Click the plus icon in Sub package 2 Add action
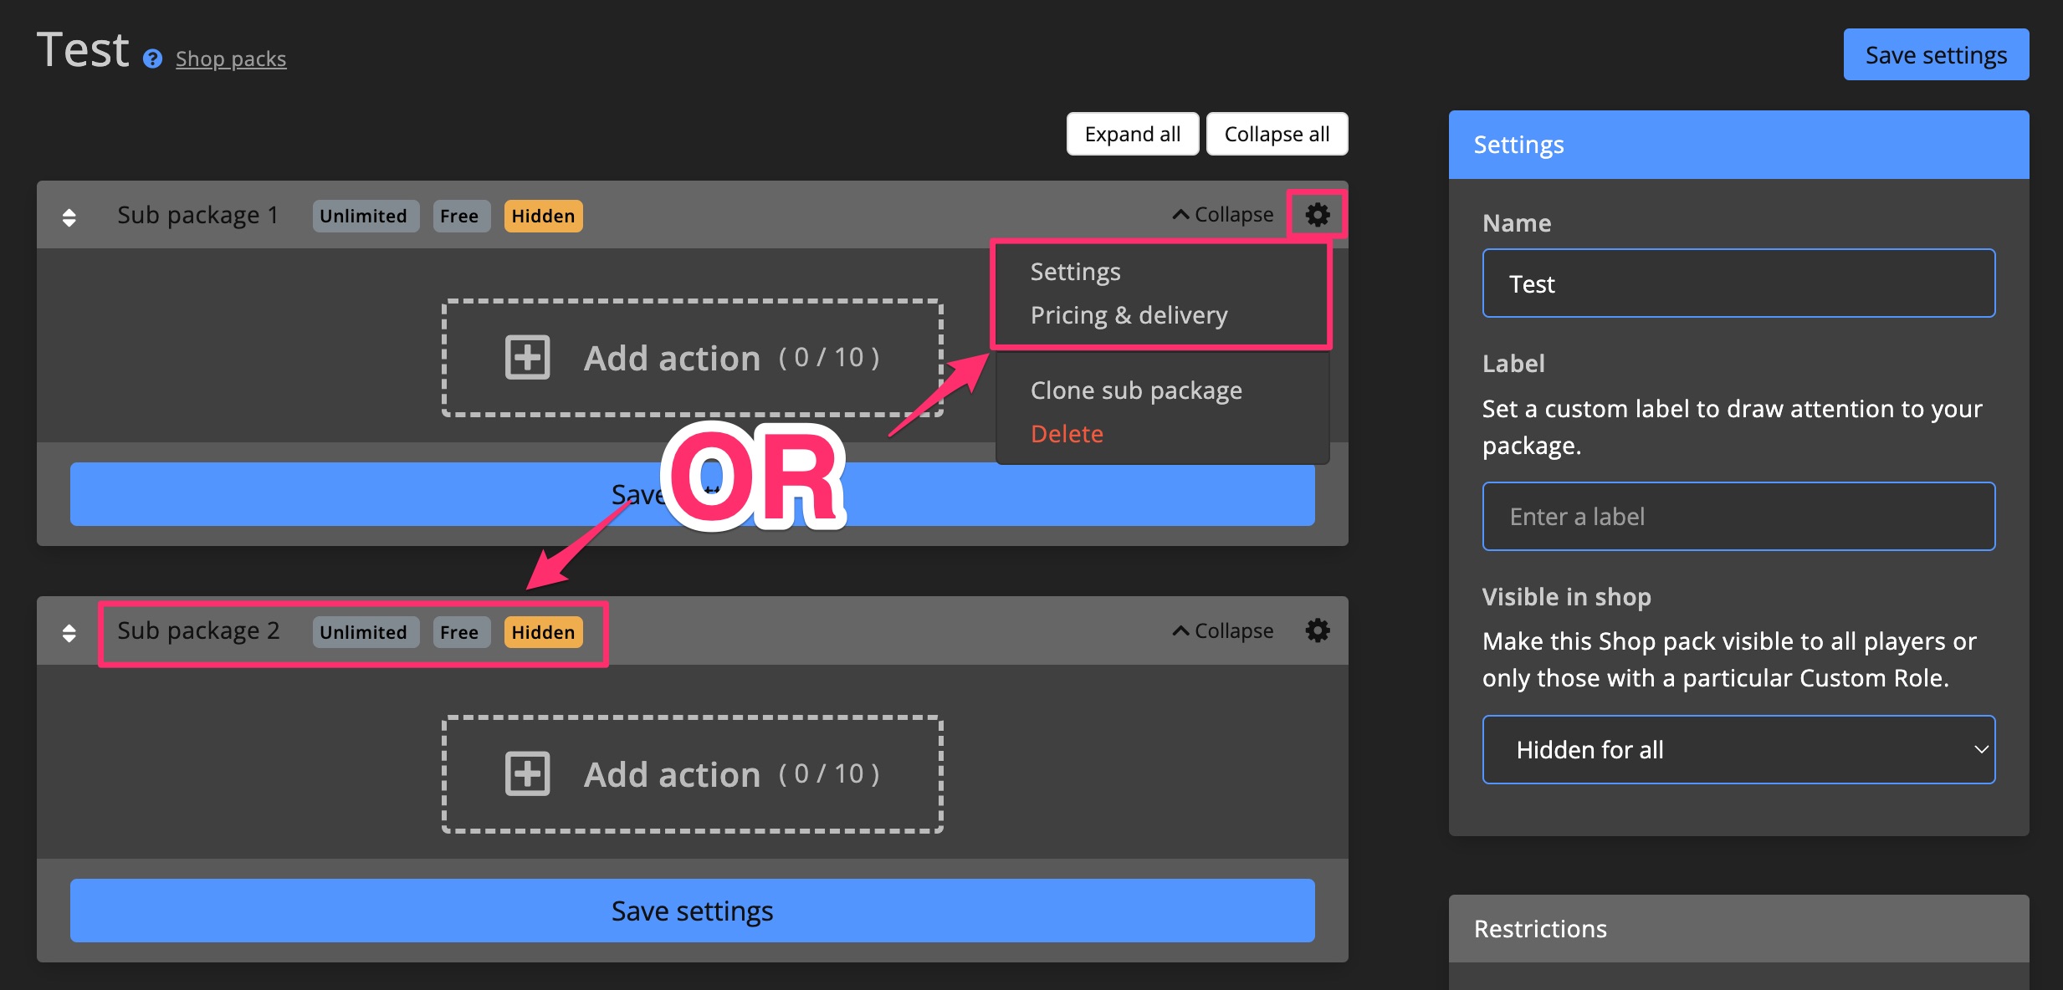2063x990 pixels. click(528, 773)
